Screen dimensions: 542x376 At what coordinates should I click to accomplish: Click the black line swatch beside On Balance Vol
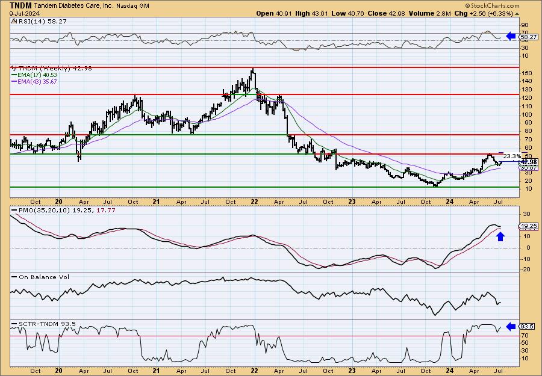(x=15, y=277)
